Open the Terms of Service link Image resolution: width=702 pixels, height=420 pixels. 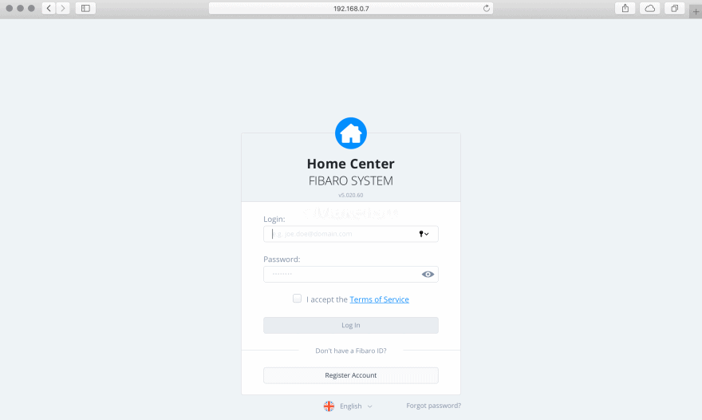(379, 299)
